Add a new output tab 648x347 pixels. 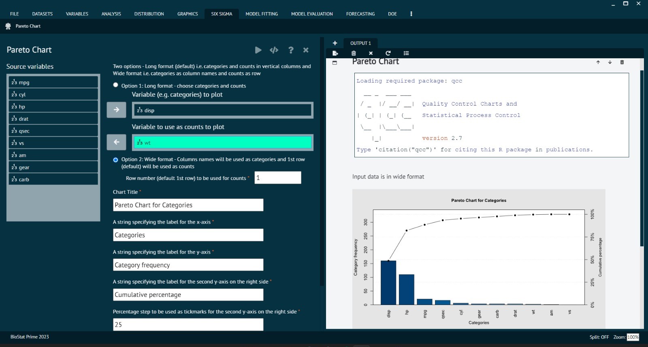[x=335, y=43]
